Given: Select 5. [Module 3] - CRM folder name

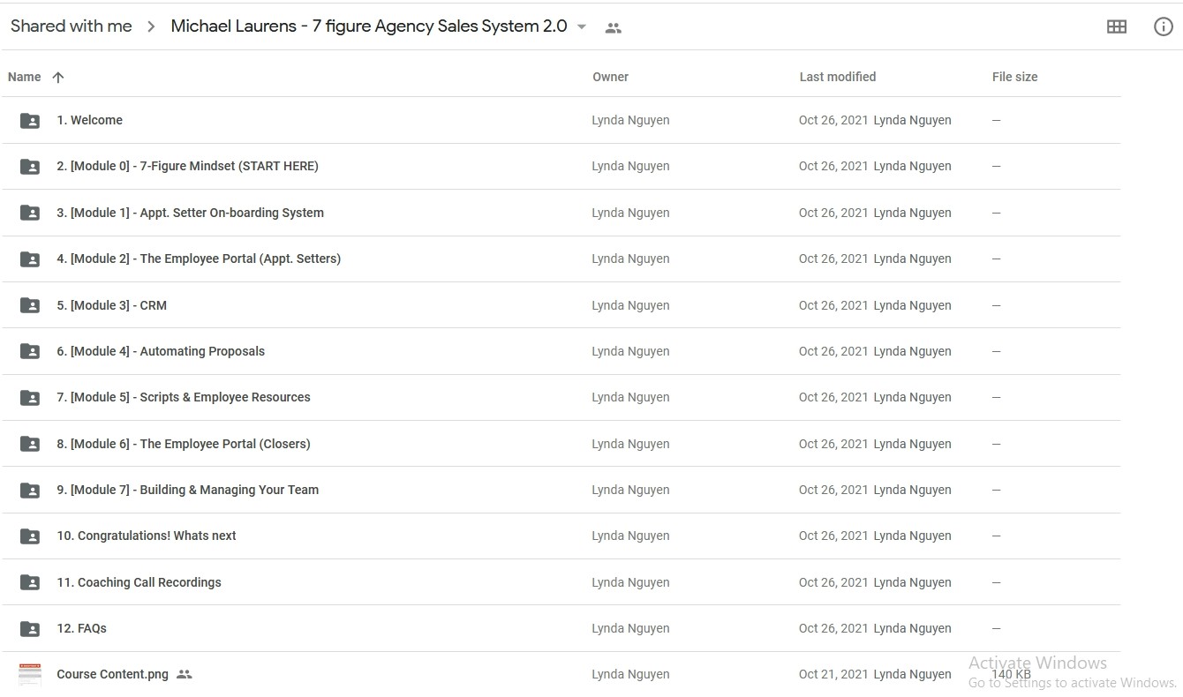Looking at the screenshot, I should pos(112,305).
